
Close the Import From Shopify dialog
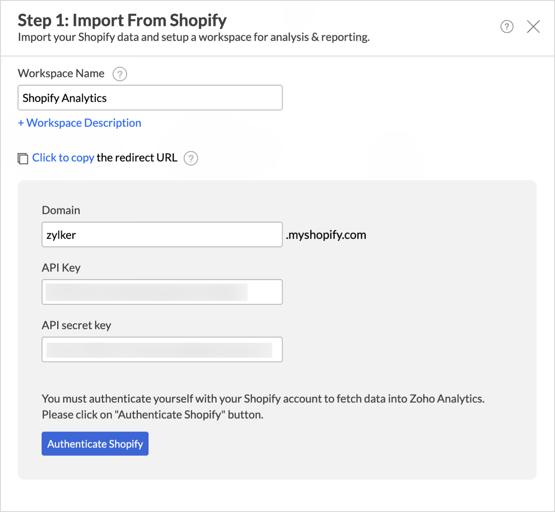click(533, 27)
